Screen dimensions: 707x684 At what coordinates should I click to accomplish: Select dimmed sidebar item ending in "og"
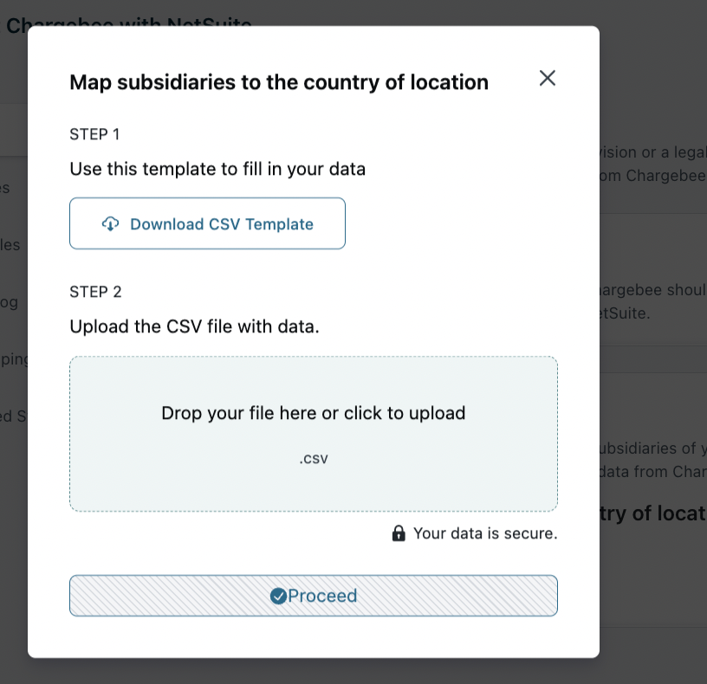[10, 302]
